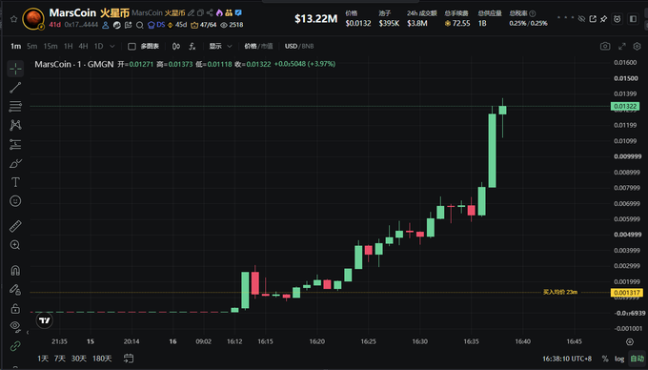Search the token with magnifier icon
648x370 pixels.
pos(140,25)
